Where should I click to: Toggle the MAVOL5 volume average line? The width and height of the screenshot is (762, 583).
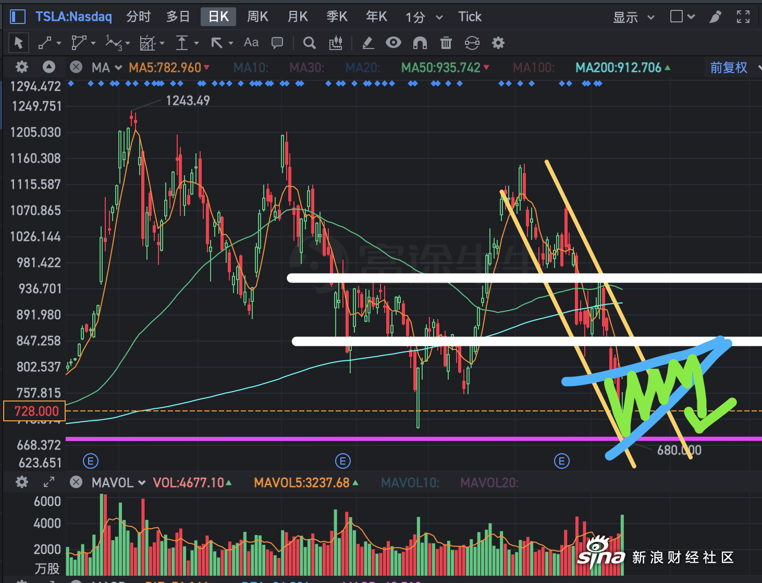[306, 482]
